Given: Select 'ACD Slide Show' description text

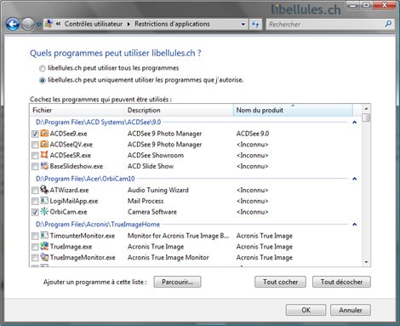Looking at the screenshot, I should (x=151, y=166).
